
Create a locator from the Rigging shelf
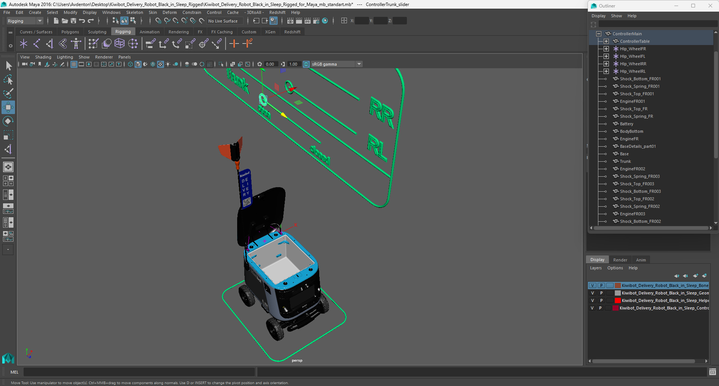click(24, 44)
